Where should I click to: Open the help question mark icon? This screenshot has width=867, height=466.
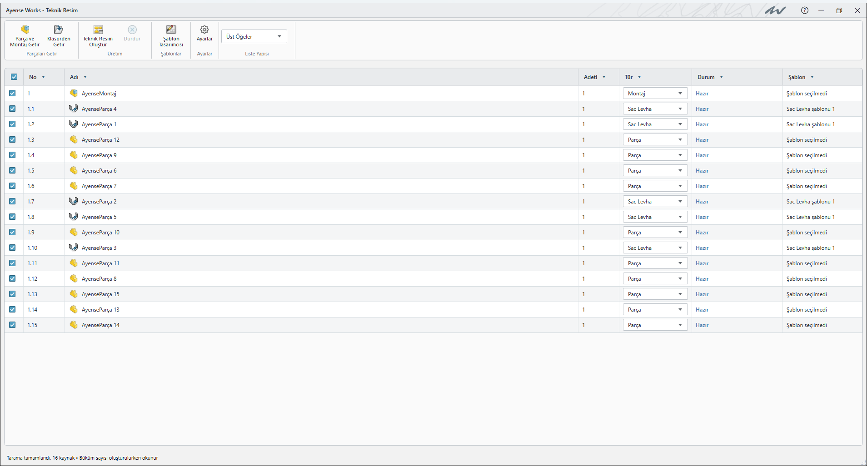[805, 10]
